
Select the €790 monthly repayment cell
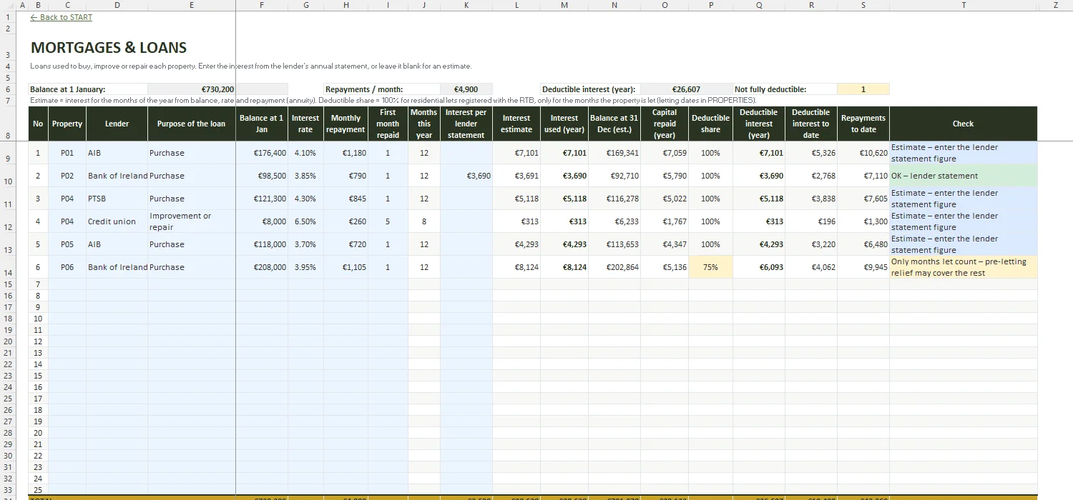coord(346,176)
